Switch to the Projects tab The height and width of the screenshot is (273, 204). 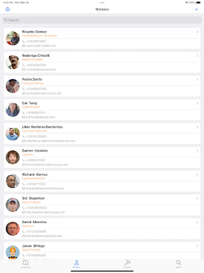coord(128,264)
